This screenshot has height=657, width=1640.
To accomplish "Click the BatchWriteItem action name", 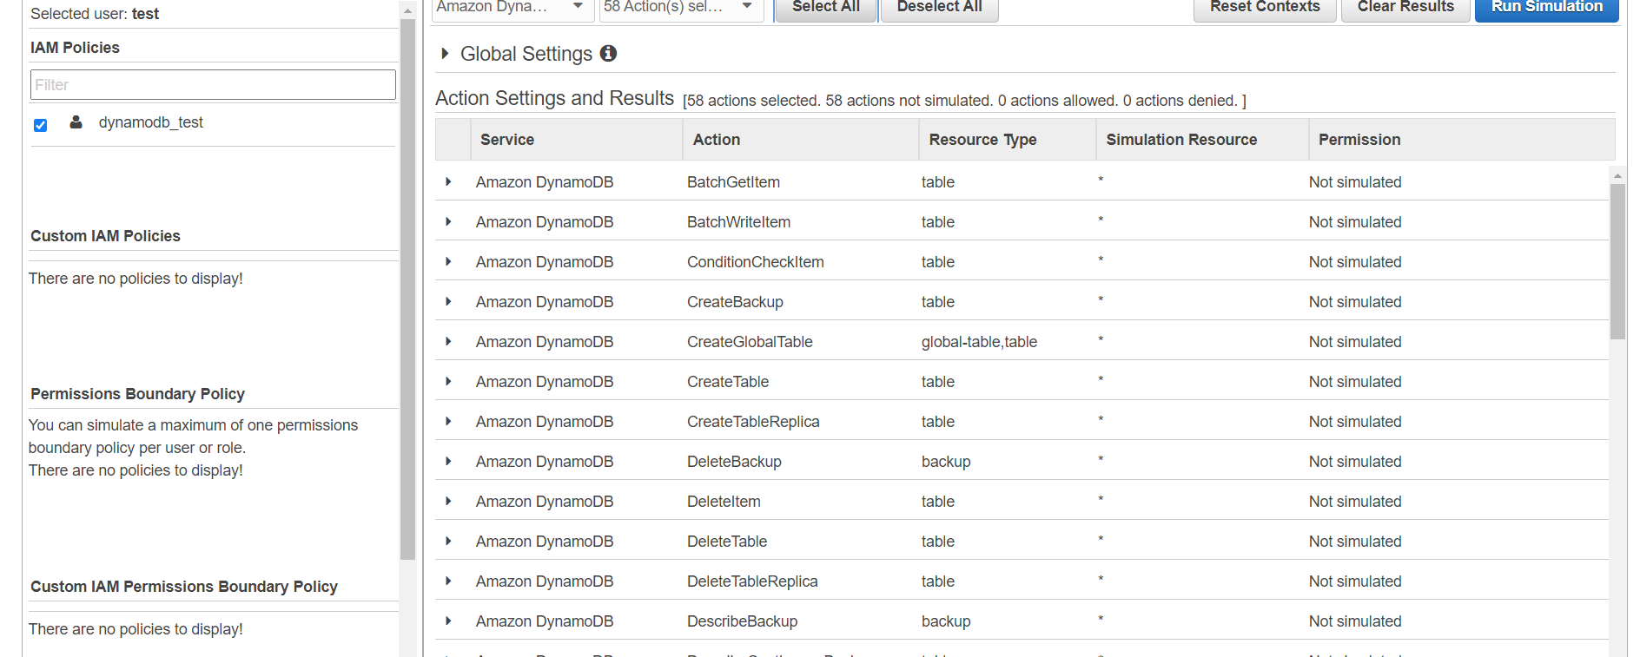I will (x=738, y=222).
